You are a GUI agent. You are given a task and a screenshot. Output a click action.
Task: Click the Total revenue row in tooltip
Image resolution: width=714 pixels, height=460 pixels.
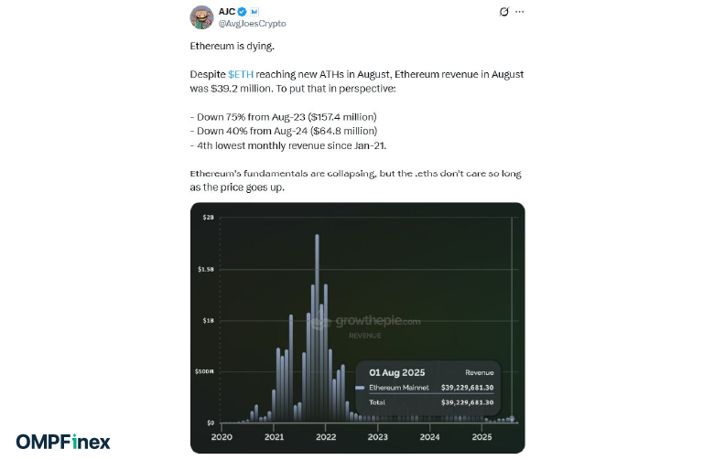431,402
